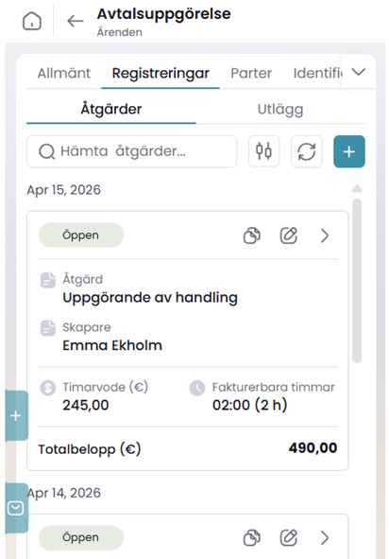Open the Parter tab
Viewport: 389px width, 559px height.
tap(251, 73)
